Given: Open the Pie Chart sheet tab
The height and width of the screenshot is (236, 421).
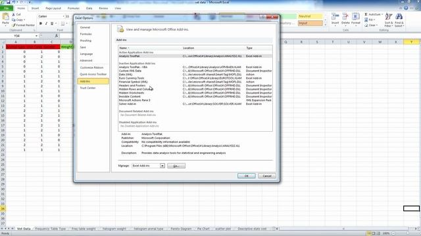Looking at the screenshot, I should click(203, 229).
